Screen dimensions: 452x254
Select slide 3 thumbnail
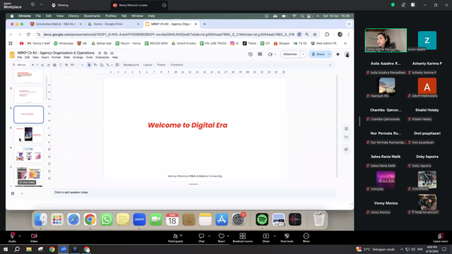(28, 95)
